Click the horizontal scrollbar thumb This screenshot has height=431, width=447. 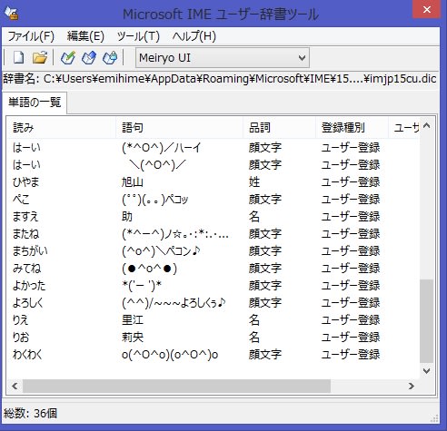[x=176, y=386]
